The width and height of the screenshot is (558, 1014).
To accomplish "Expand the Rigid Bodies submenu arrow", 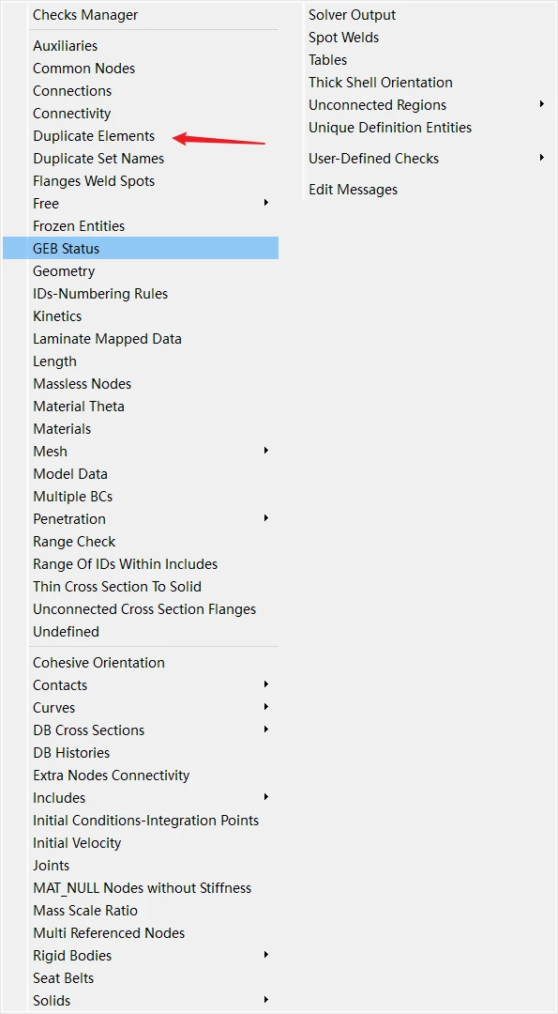I will (266, 955).
